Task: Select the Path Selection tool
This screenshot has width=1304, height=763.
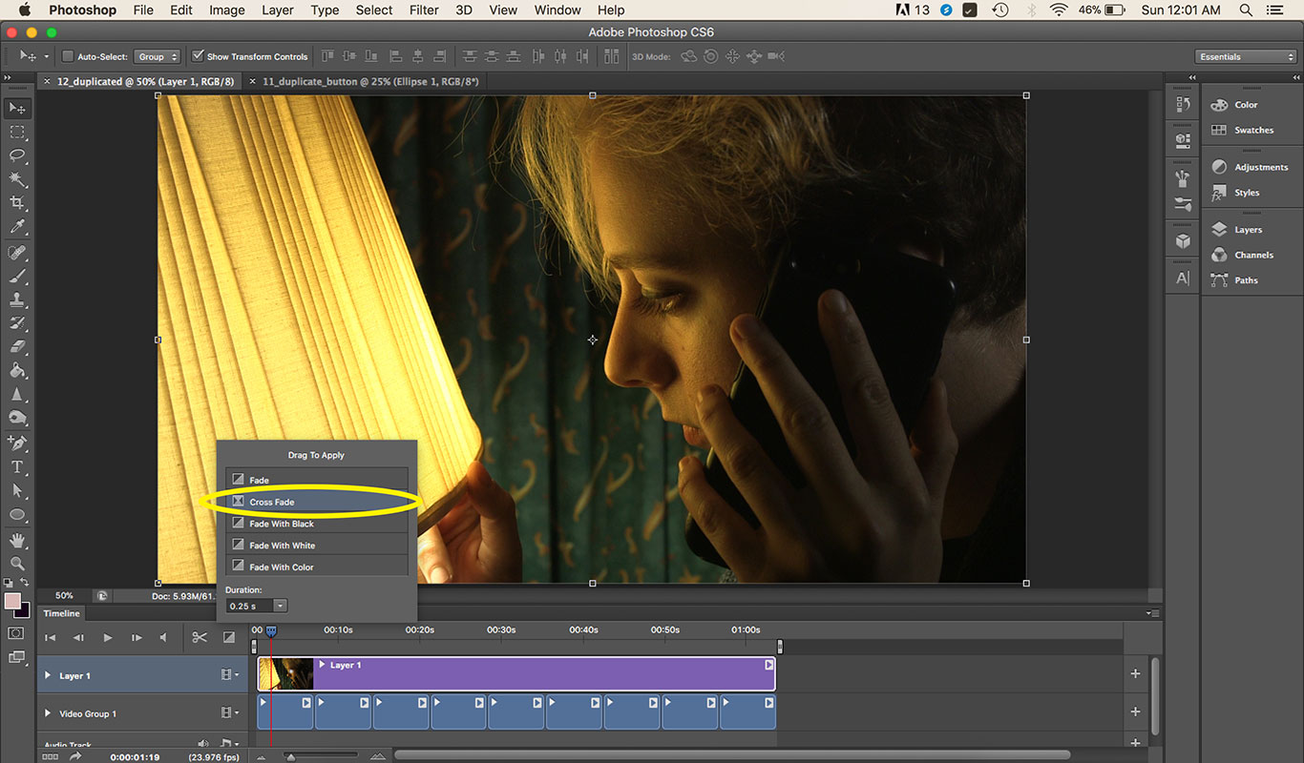Action: coord(17,491)
